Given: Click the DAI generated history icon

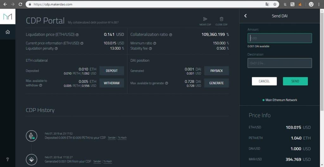Looking at the screenshot, I should click(32, 159).
